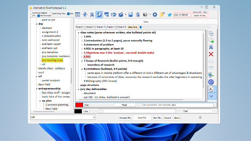
Task: Collapse the entrepreneurship tree node
Action: click(37, 89)
